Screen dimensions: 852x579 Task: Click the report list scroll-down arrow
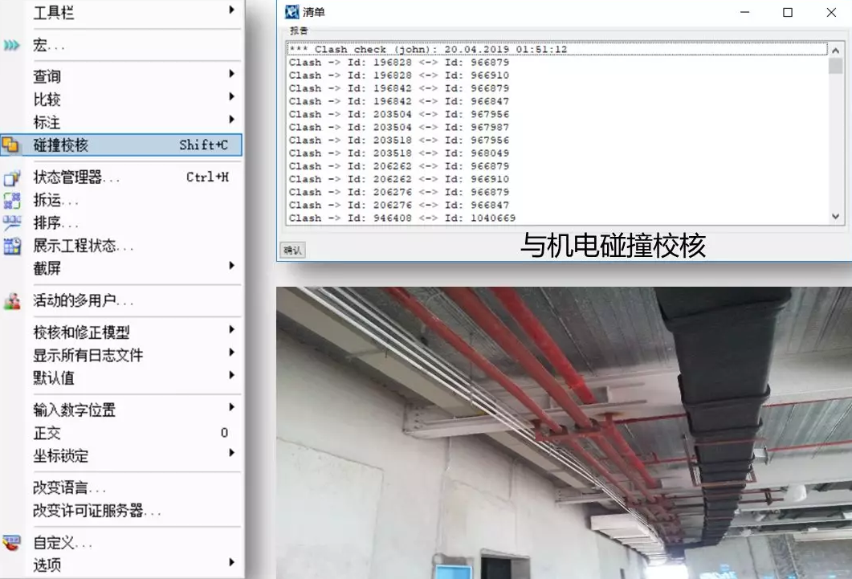coord(835,216)
